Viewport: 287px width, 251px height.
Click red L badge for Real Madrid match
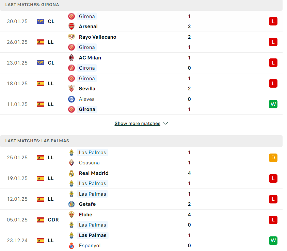273,178
